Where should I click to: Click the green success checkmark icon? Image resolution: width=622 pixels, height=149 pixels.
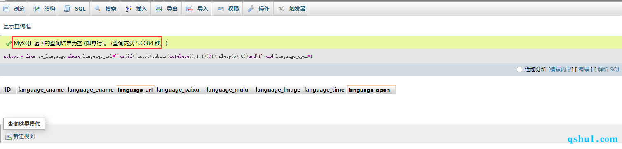[x=8, y=43]
